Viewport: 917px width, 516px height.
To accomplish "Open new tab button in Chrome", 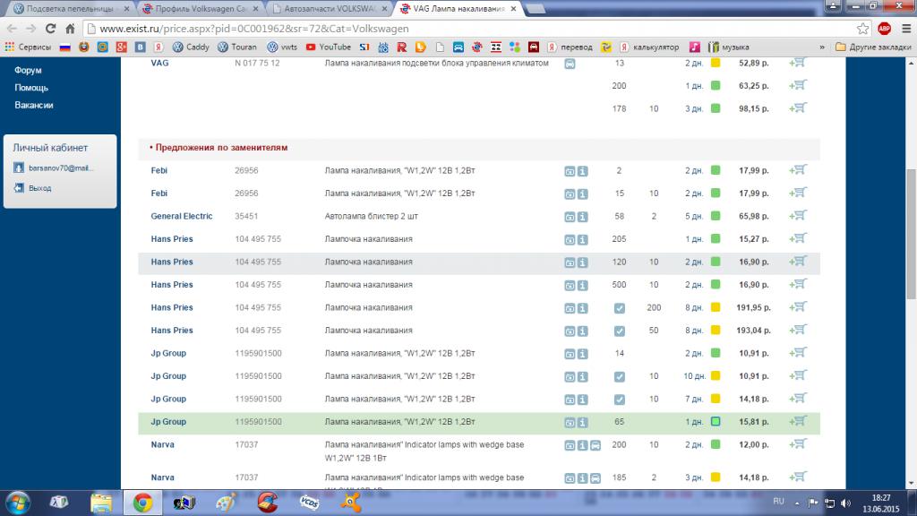I will coord(536,9).
